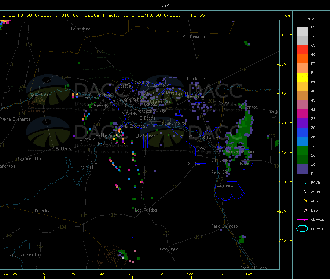The height and width of the screenshot is (279, 330).
Task: Click the dBZ title at the top
Action: (165, 5)
